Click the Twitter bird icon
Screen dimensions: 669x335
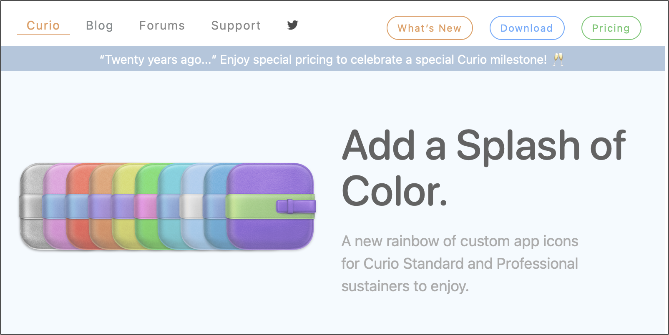coord(293,25)
